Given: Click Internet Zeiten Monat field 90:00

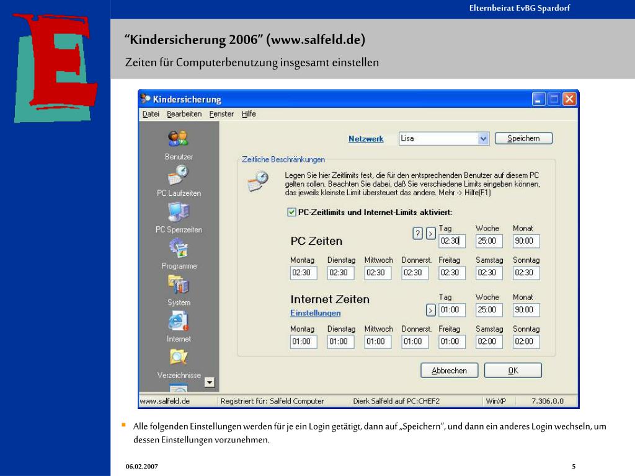Looking at the screenshot, I should [526, 310].
